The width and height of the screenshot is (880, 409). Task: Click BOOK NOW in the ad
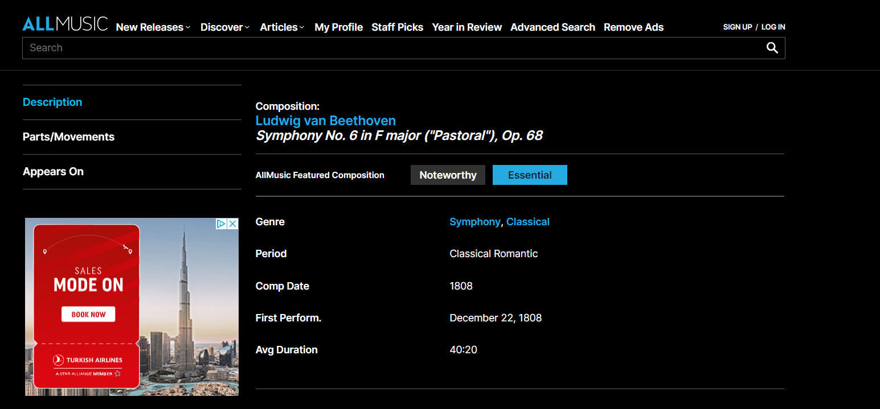click(88, 315)
